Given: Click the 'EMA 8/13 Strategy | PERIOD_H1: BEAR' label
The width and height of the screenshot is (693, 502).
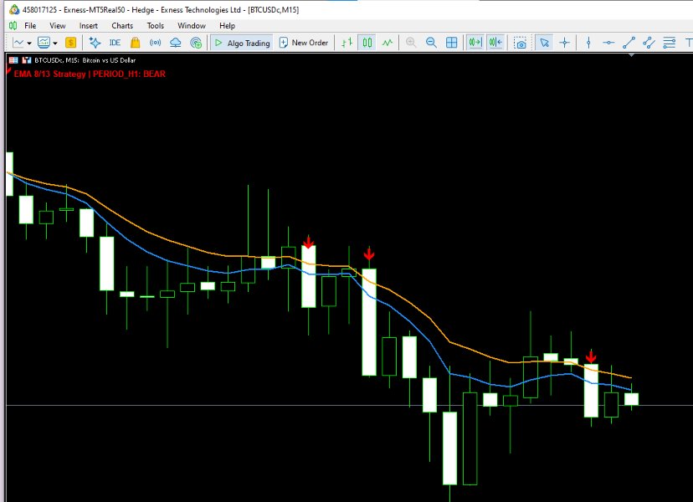Looking at the screenshot, I should [90, 74].
